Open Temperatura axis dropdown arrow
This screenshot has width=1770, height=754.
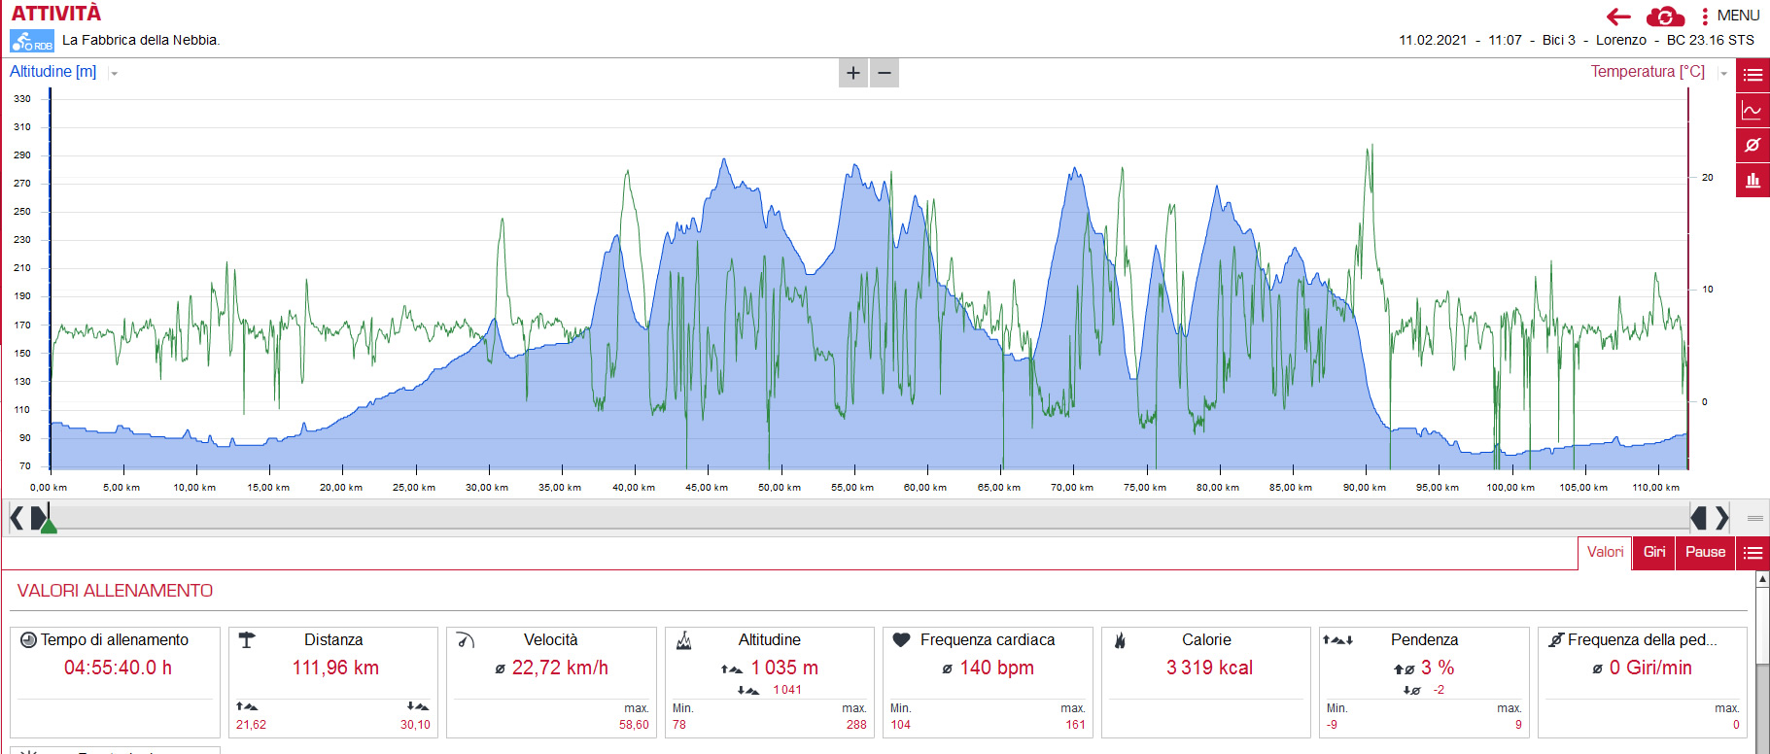tap(1723, 73)
